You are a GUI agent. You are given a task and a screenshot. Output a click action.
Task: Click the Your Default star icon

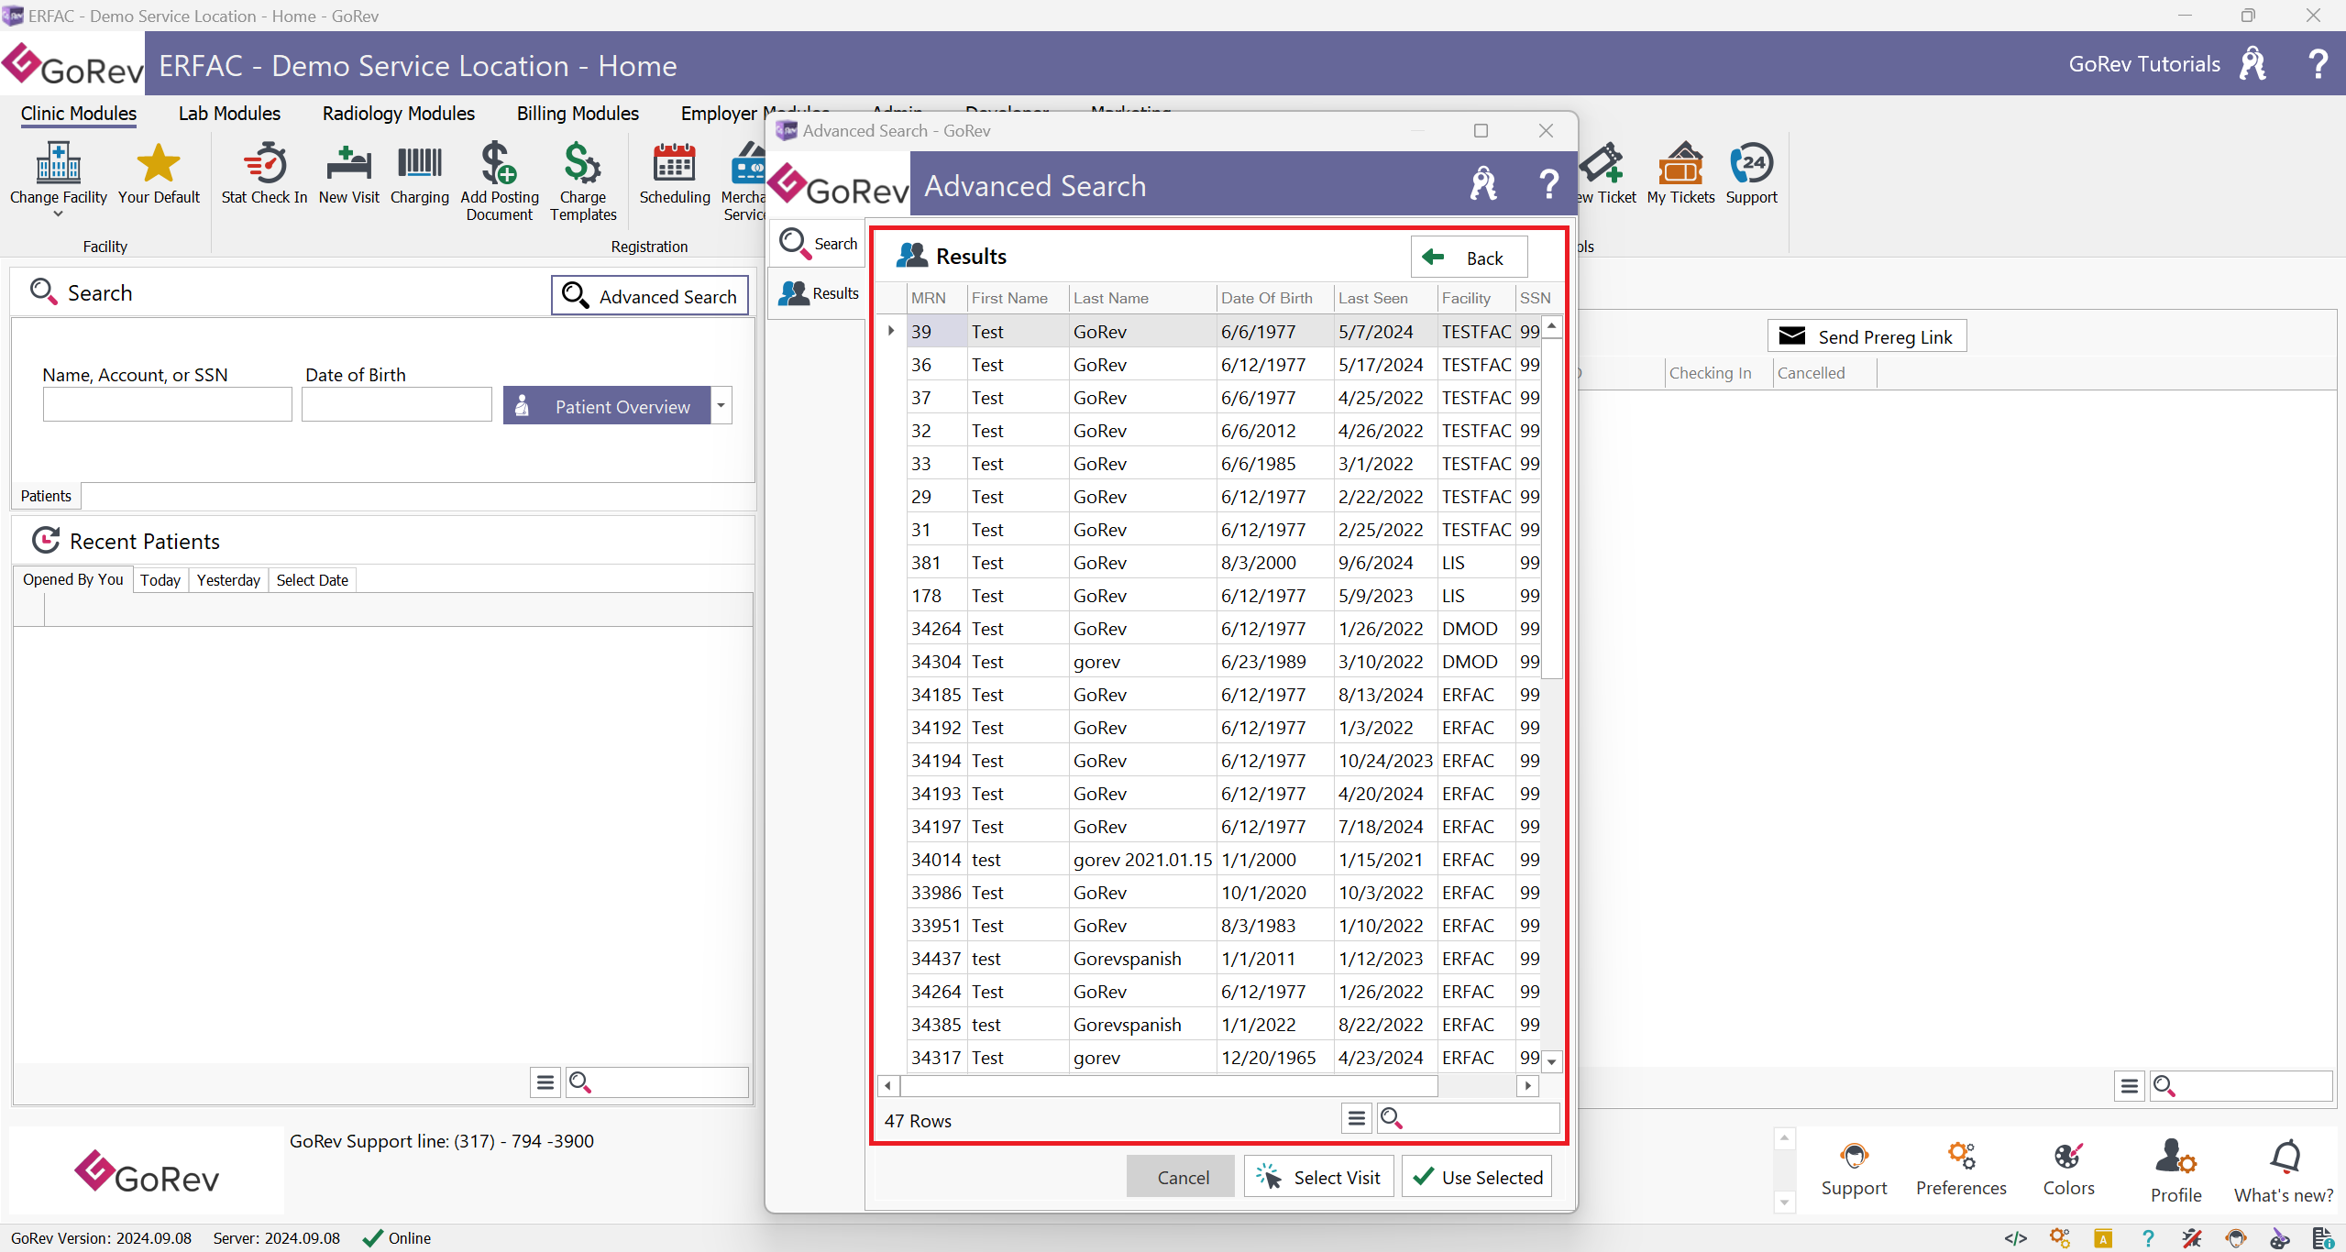[x=158, y=163]
